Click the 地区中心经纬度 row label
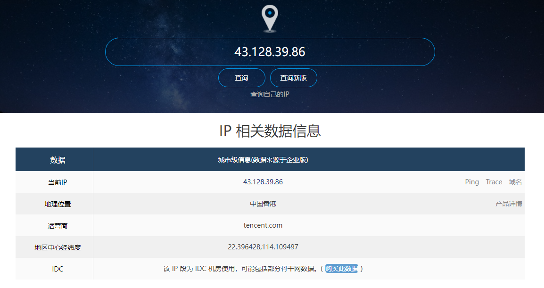Image resolution: width=544 pixels, height=288 pixels. pos(58,247)
